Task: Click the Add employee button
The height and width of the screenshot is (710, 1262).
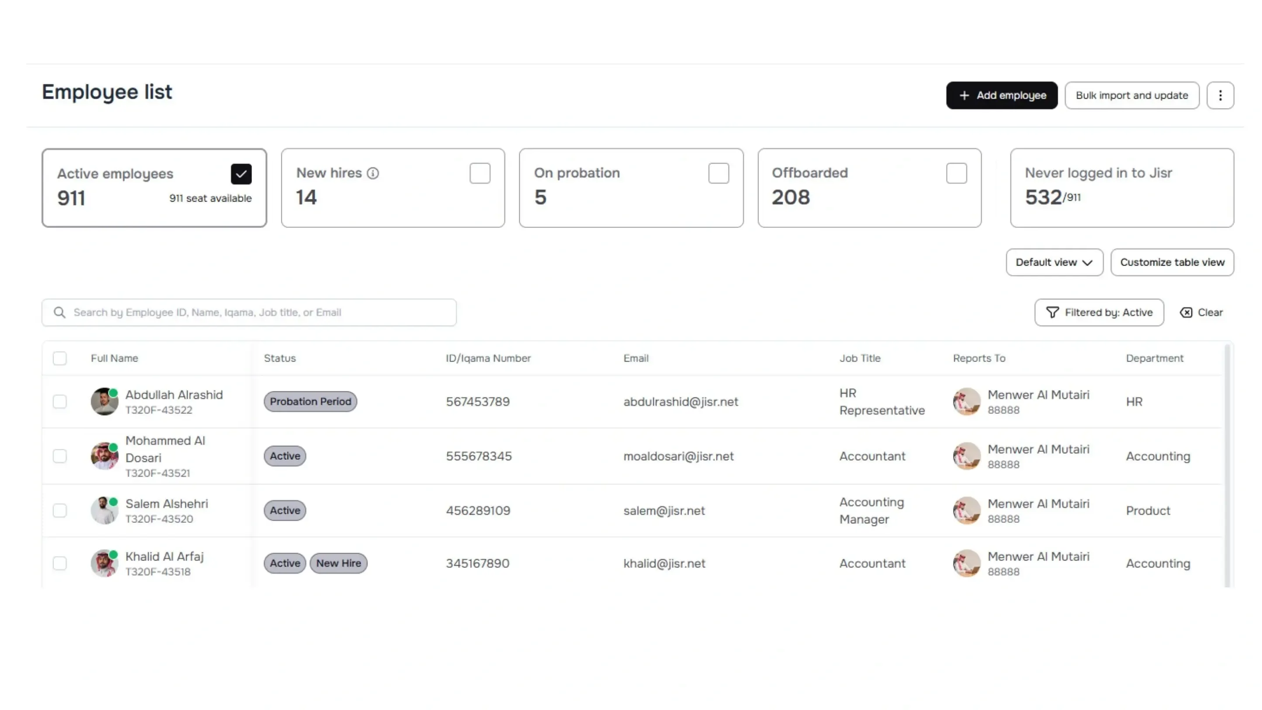Action: click(x=1001, y=95)
